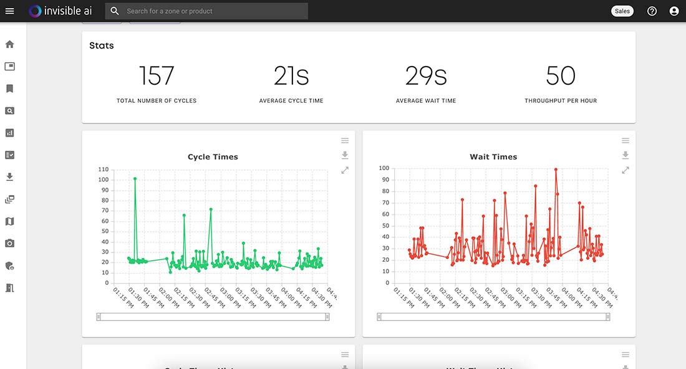Screen dimensions: 686x369
Task: Click the Cycle Times range slider right handle
Action: 327,317
